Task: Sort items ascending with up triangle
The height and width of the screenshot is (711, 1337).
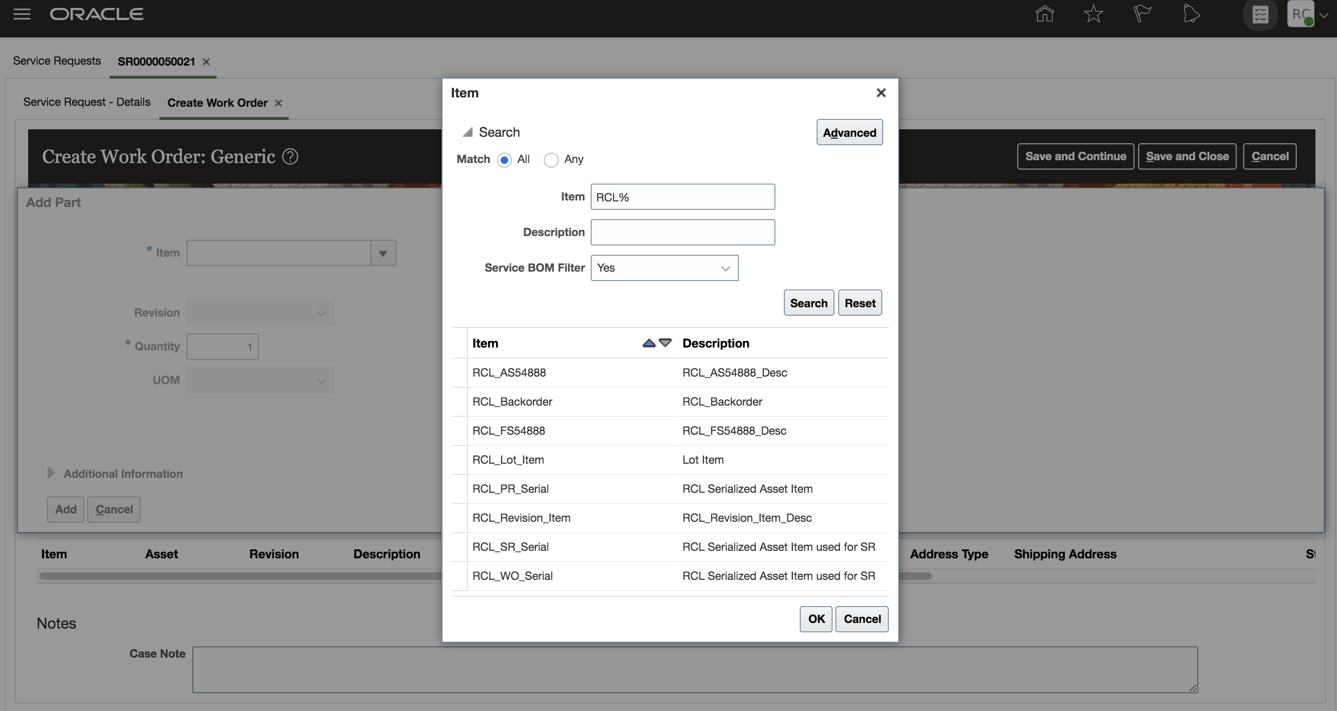Action: point(648,343)
